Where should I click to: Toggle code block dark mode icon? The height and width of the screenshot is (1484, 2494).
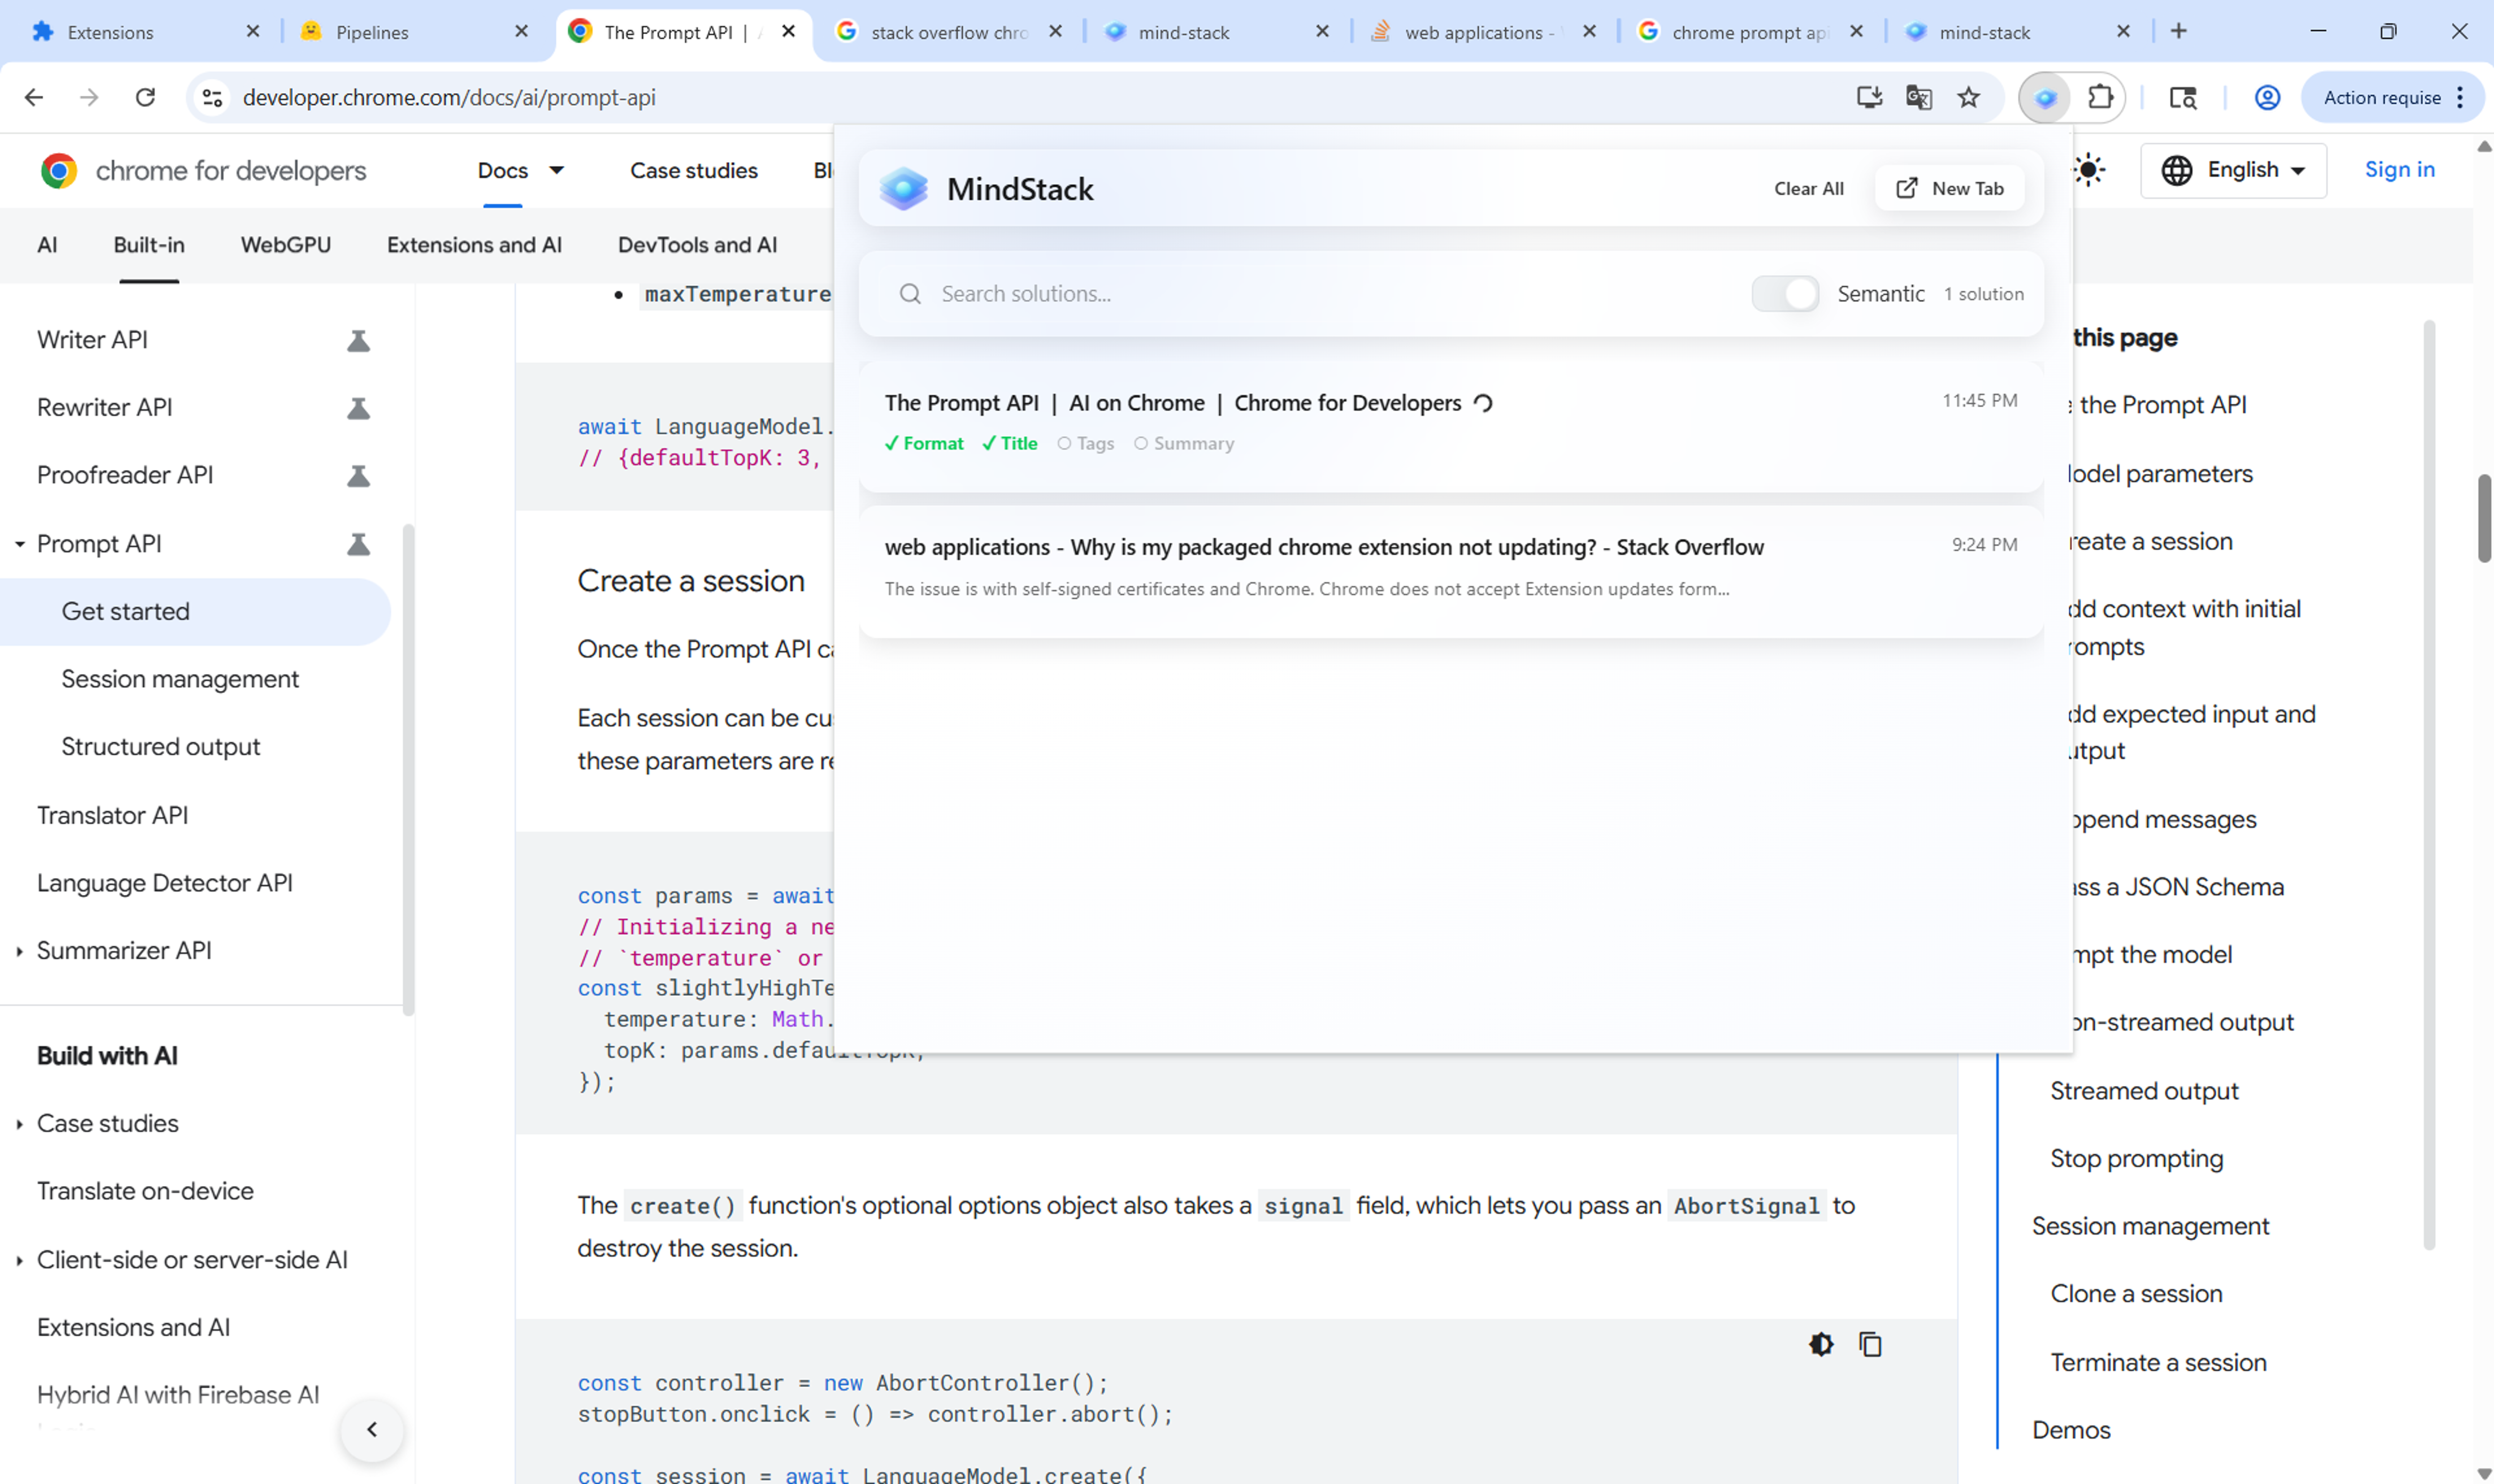1821,1345
